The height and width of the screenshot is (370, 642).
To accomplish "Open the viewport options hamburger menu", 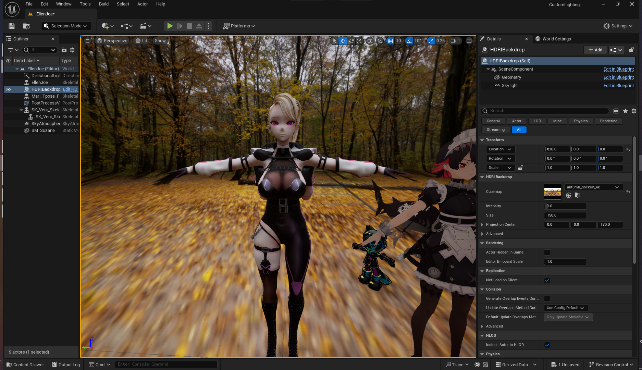I will click(87, 41).
